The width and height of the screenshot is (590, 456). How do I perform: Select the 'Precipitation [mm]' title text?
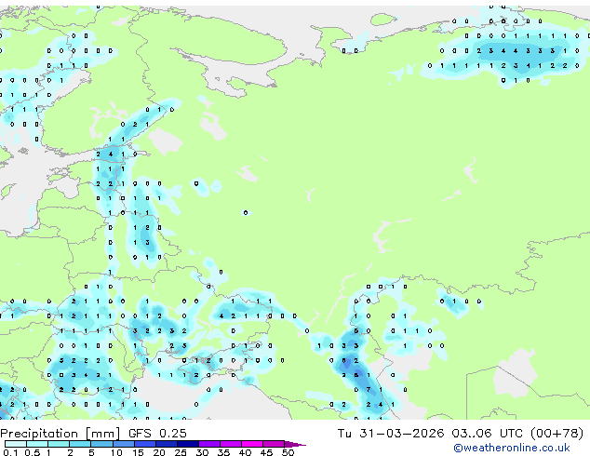(60, 434)
